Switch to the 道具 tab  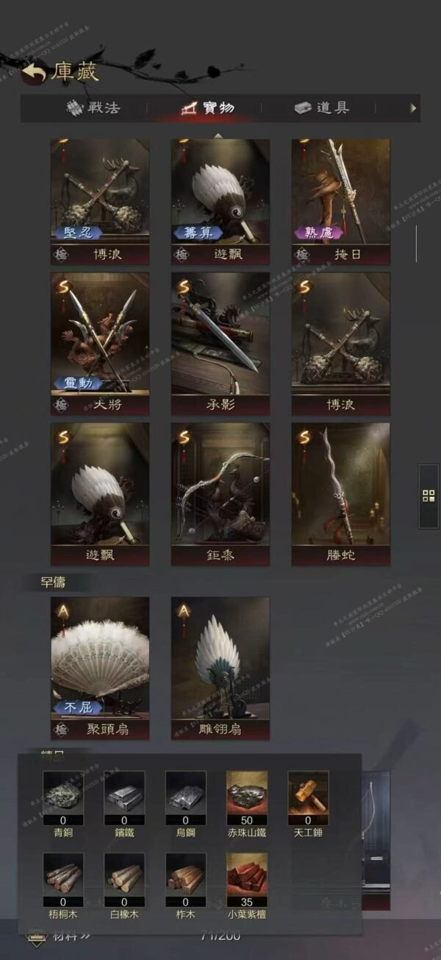tap(322, 108)
